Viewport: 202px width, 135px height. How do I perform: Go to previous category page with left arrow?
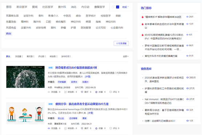113,7
